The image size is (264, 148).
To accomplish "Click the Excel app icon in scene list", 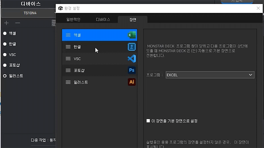I will click(x=132, y=35).
